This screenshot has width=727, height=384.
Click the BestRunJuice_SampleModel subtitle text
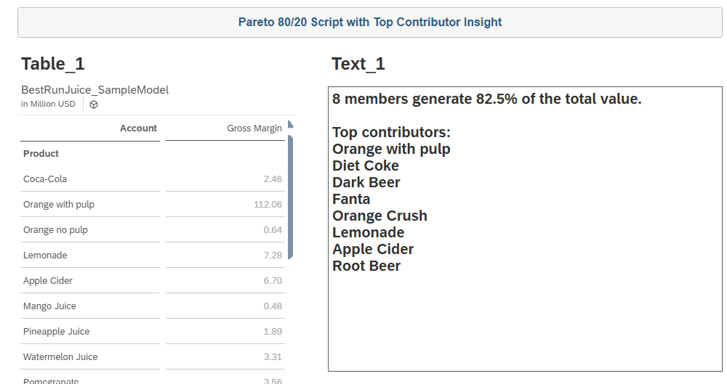[x=95, y=90]
